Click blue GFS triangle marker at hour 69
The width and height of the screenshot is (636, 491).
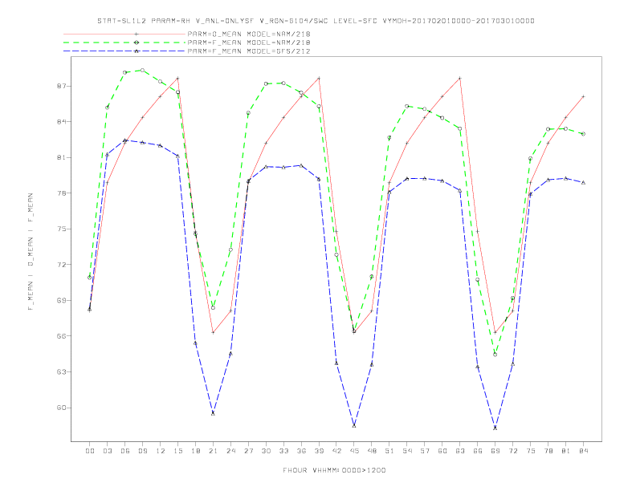(495, 428)
